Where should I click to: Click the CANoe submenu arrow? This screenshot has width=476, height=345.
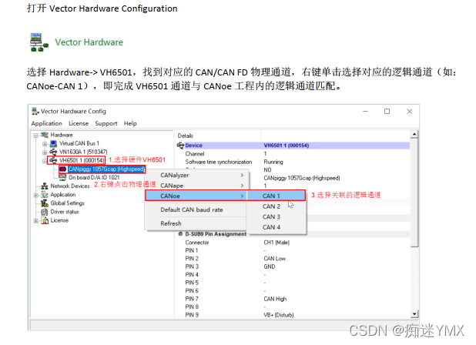[242, 196]
